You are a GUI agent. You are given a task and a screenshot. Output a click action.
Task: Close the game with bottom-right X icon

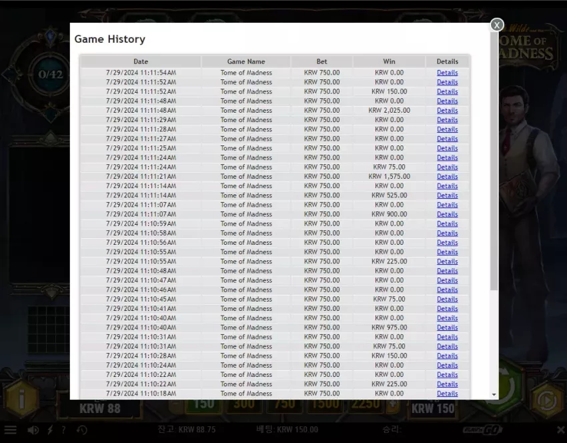pos(561,430)
